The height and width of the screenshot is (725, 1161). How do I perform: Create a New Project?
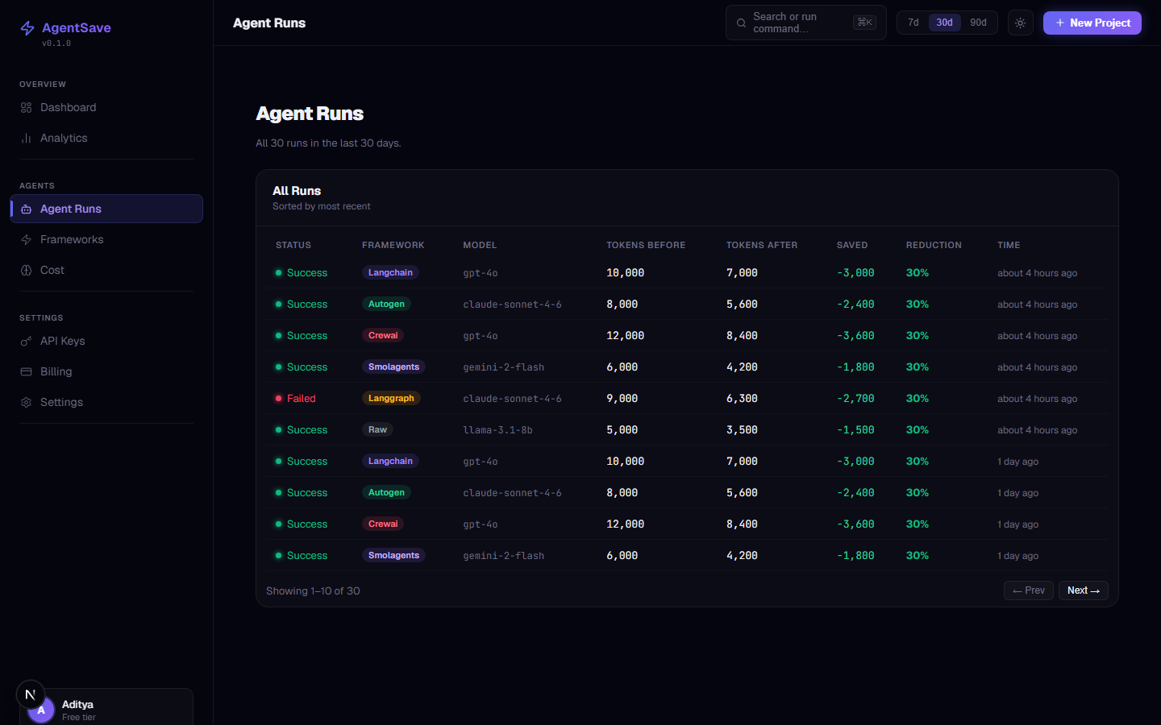click(1092, 23)
